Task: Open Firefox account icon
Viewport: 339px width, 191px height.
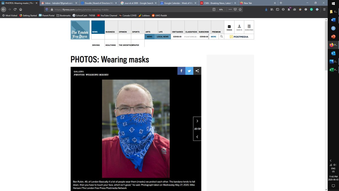Action: coord(283,9)
